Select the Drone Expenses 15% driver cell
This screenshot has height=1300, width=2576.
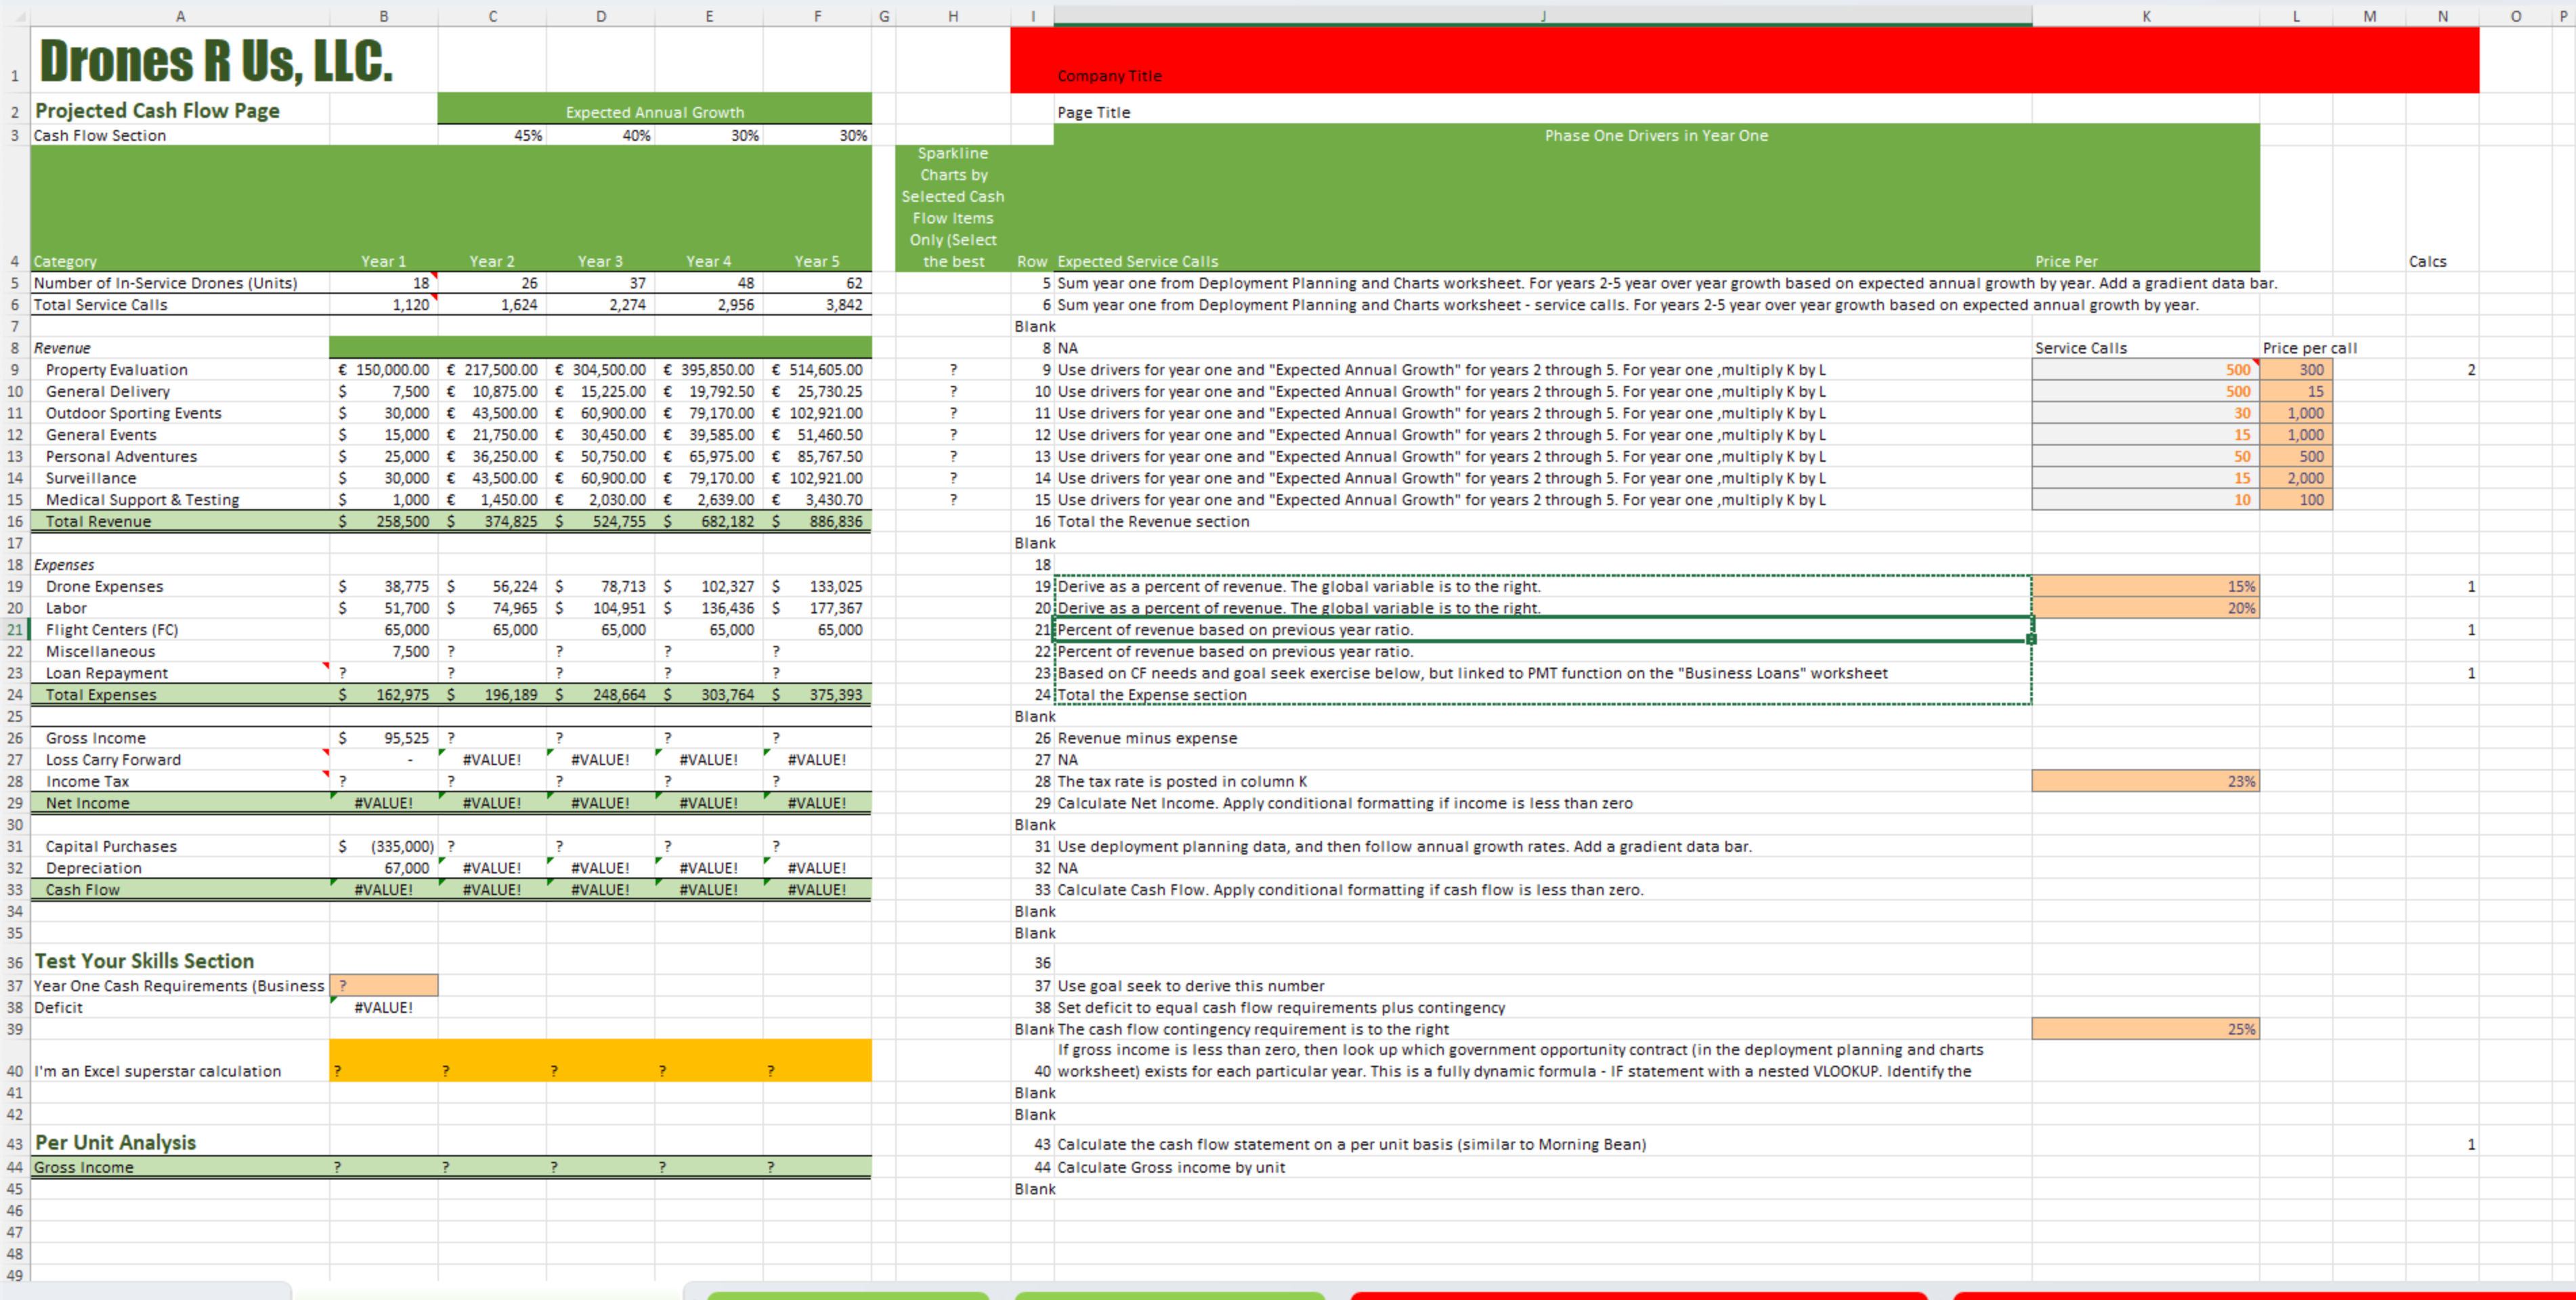(2145, 586)
